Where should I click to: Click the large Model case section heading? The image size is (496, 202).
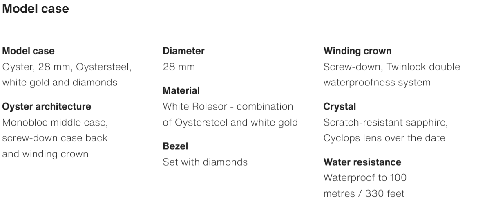point(36,9)
